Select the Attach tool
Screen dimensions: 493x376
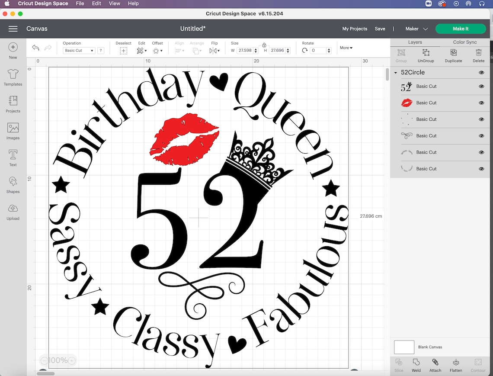tap(435, 365)
